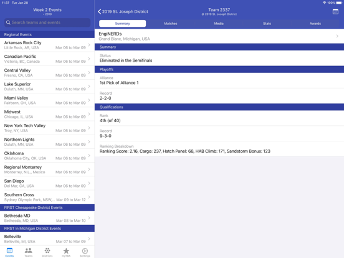
Task: Open San Diego event
Action: [x=47, y=183]
